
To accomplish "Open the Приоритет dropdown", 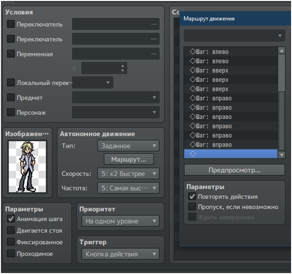I will 120,221.
